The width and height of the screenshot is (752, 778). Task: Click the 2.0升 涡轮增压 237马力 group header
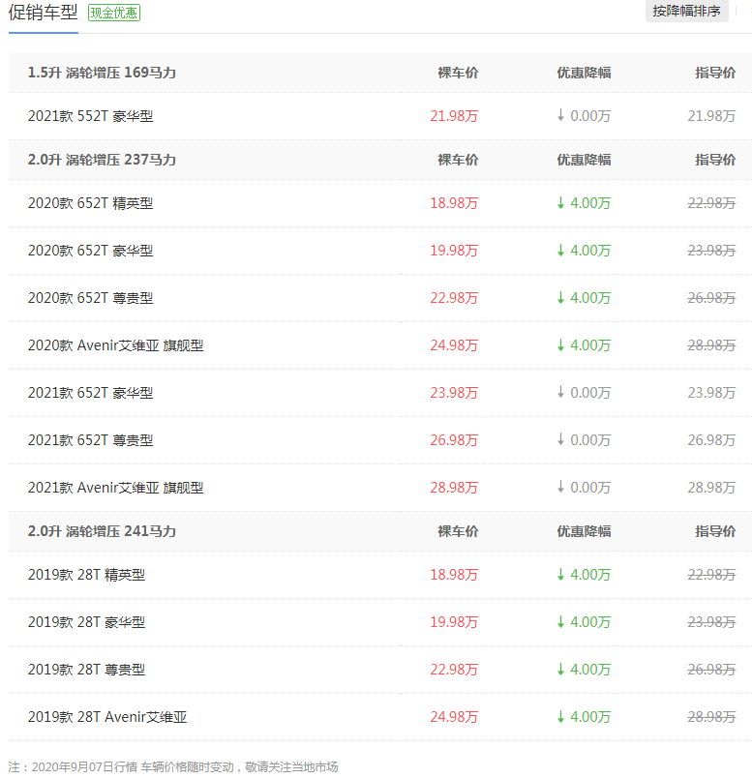tap(102, 160)
